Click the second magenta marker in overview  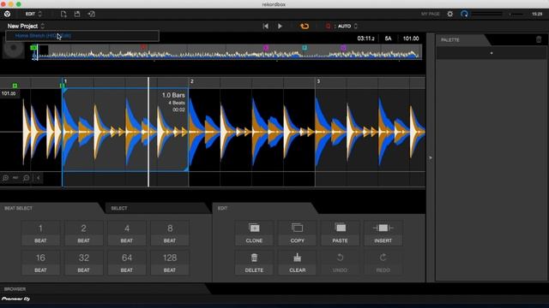343,48
